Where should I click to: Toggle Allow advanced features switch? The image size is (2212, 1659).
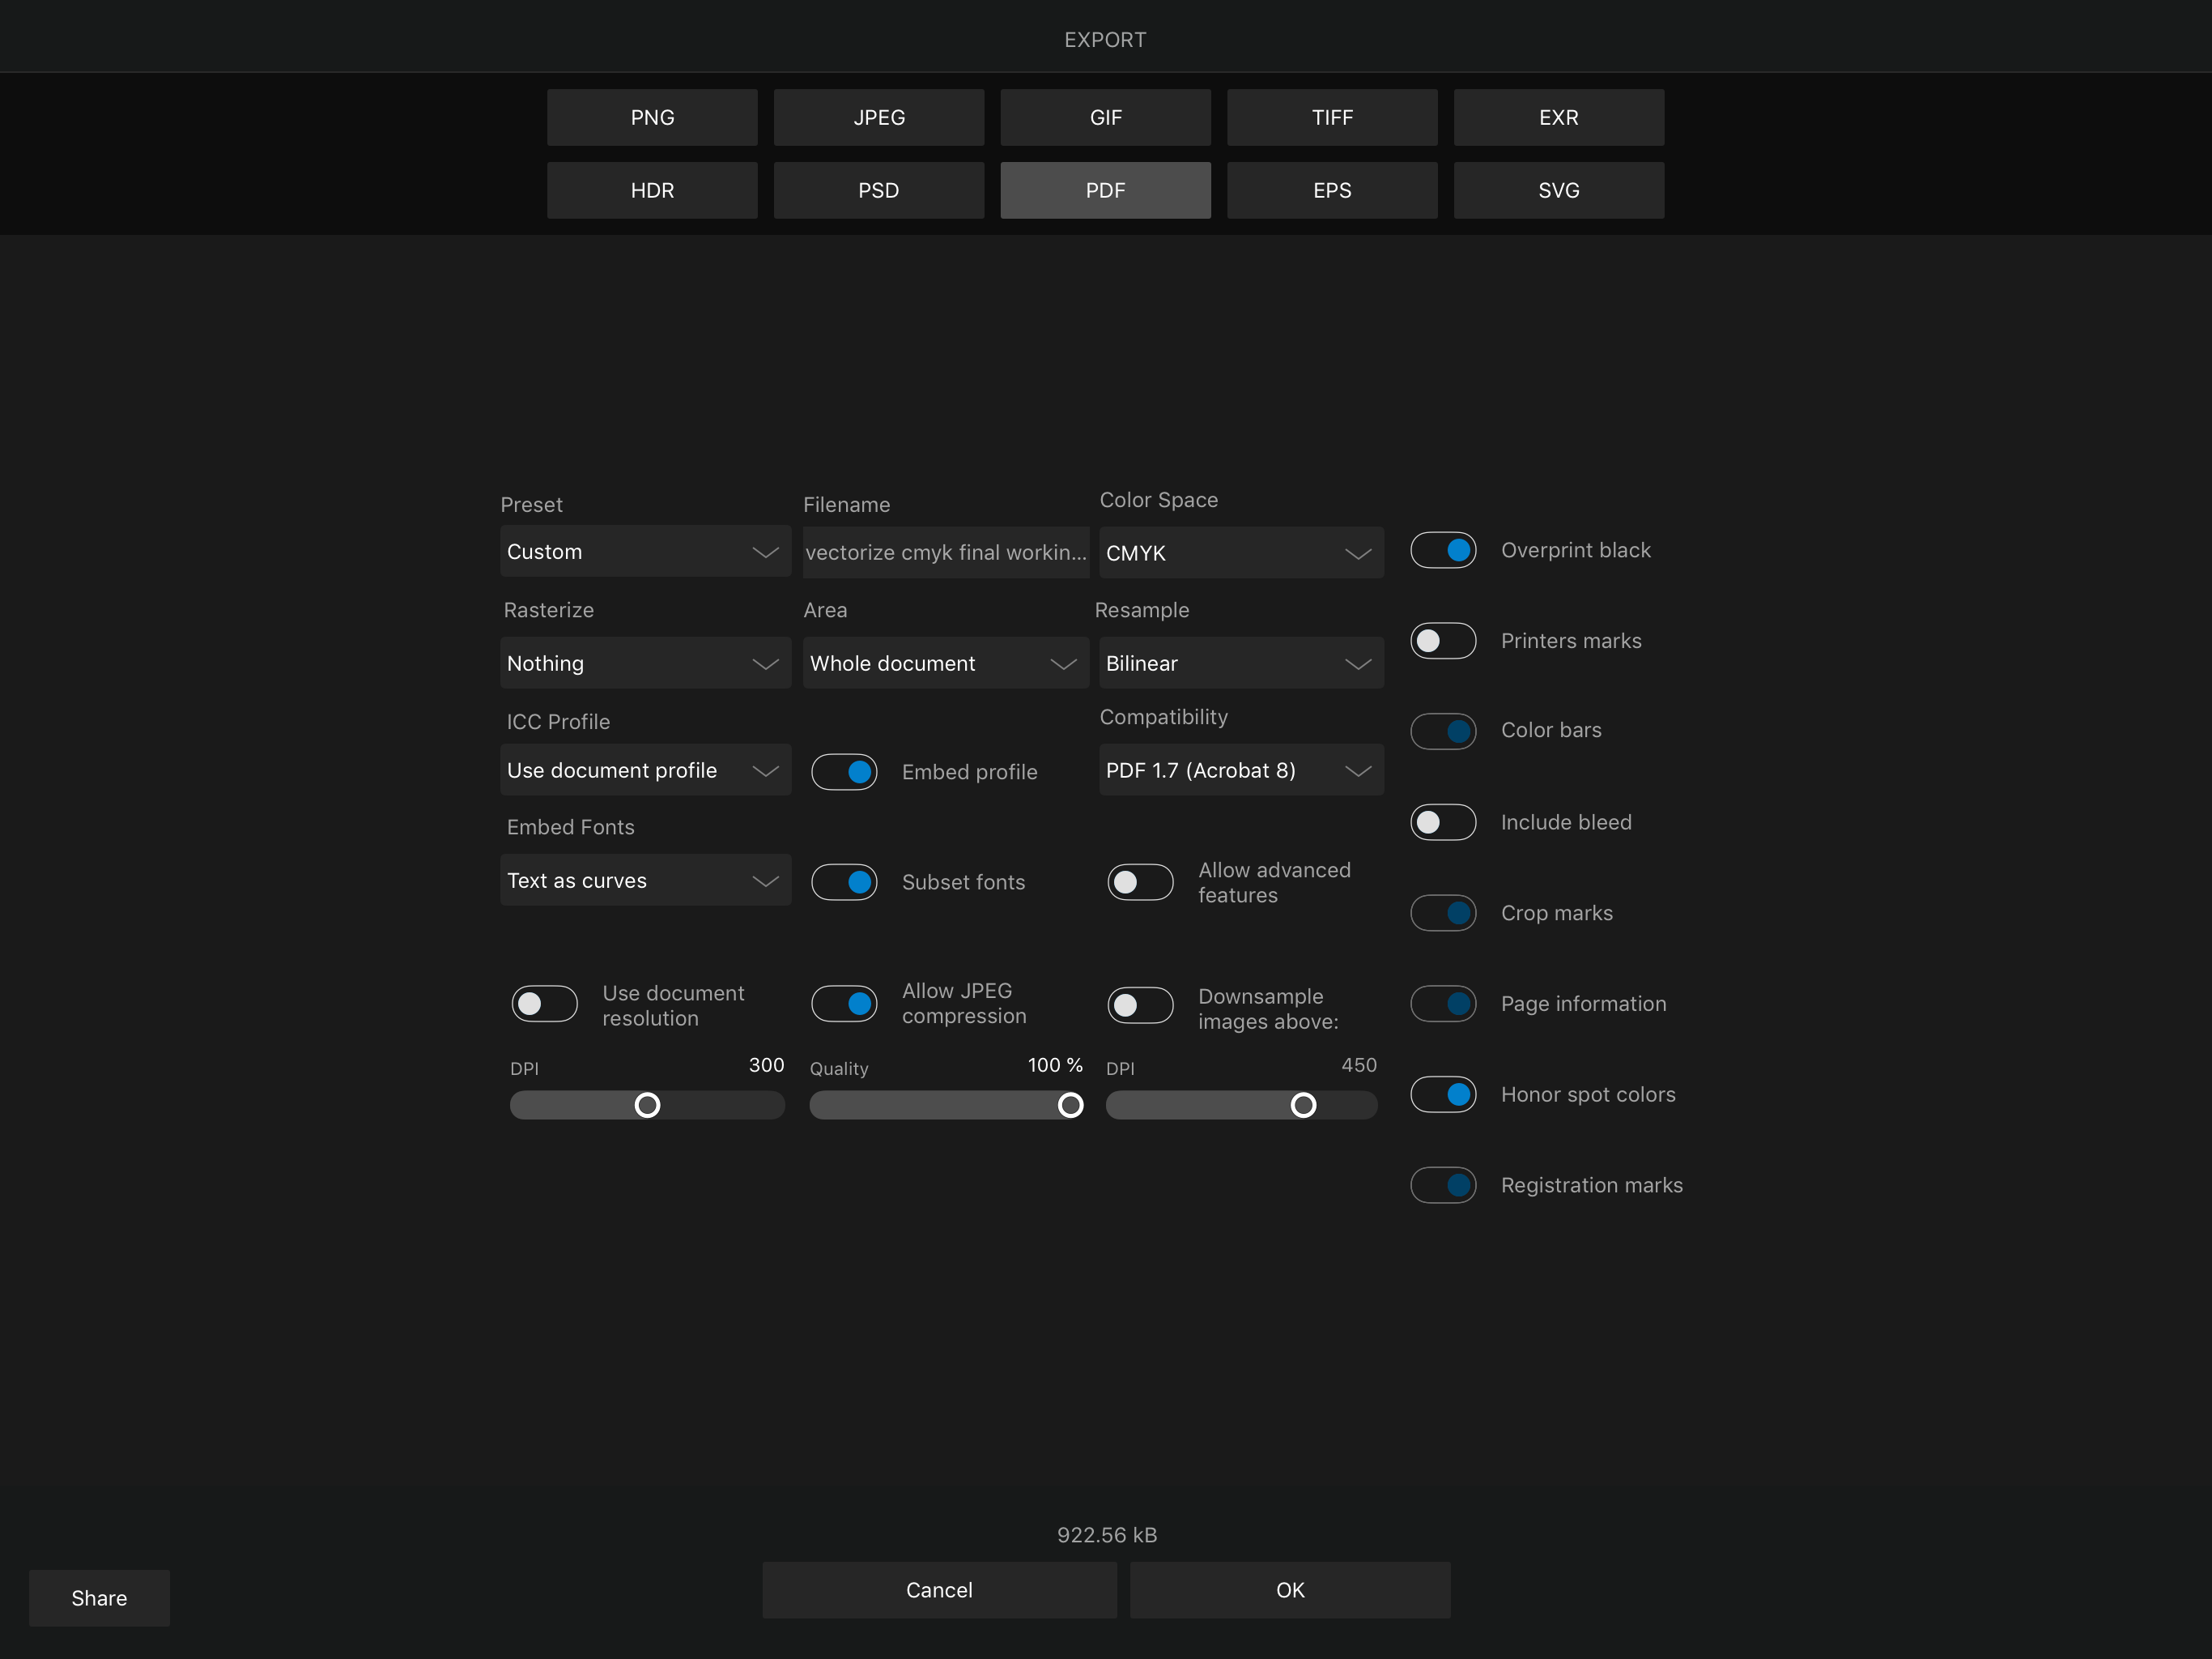[1140, 882]
